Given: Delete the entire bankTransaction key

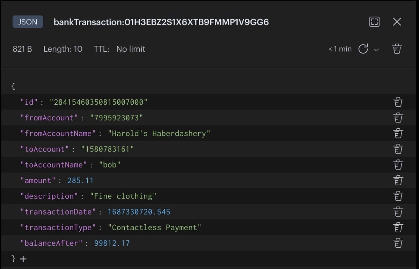Looking at the screenshot, I should click(x=397, y=49).
